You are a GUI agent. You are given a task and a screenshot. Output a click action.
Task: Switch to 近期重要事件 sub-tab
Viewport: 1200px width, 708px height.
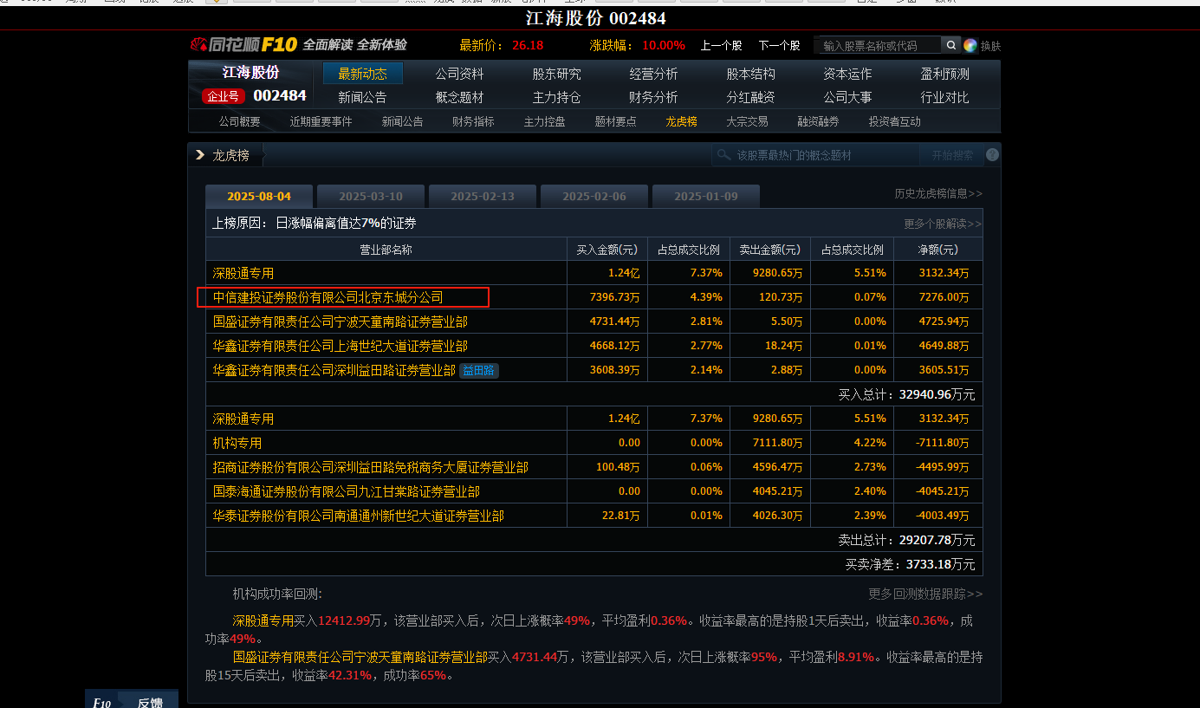pyautogui.click(x=321, y=121)
